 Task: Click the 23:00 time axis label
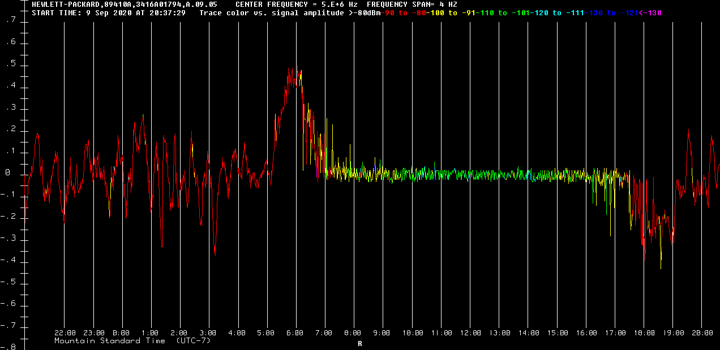(x=94, y=333)
